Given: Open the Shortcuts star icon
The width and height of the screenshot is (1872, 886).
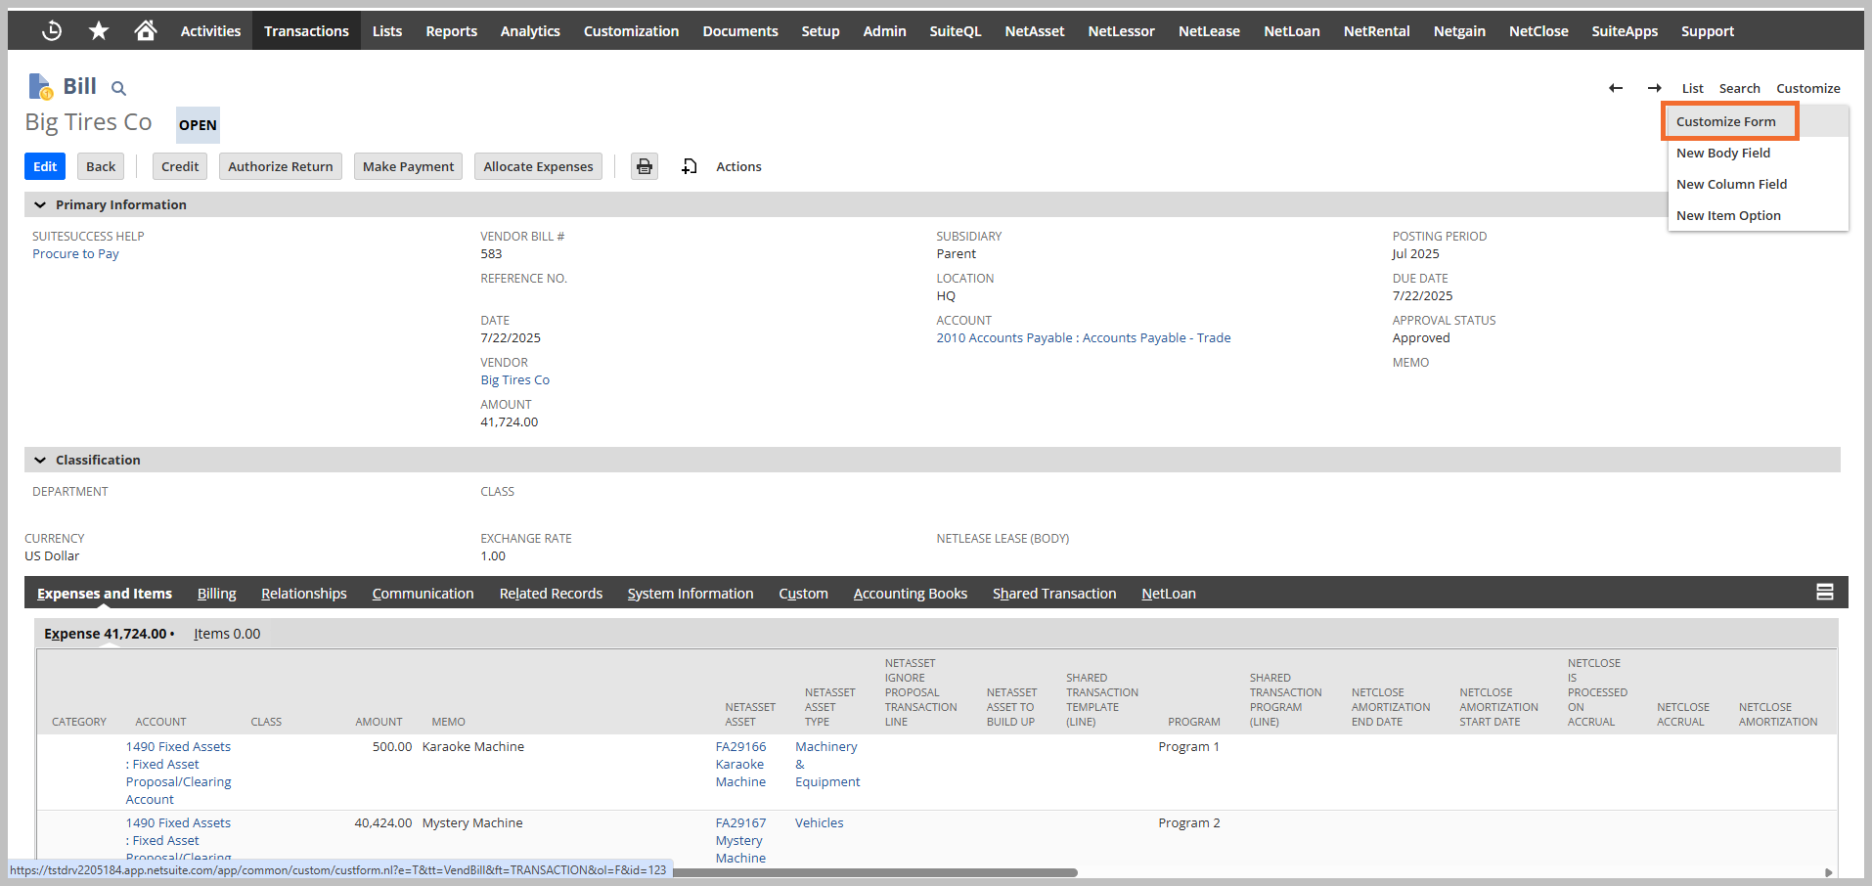Looking at the screenshot, I should coord(99,31).
